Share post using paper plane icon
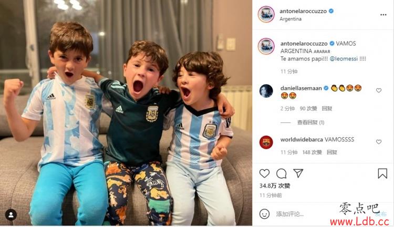 pos(298,173)
